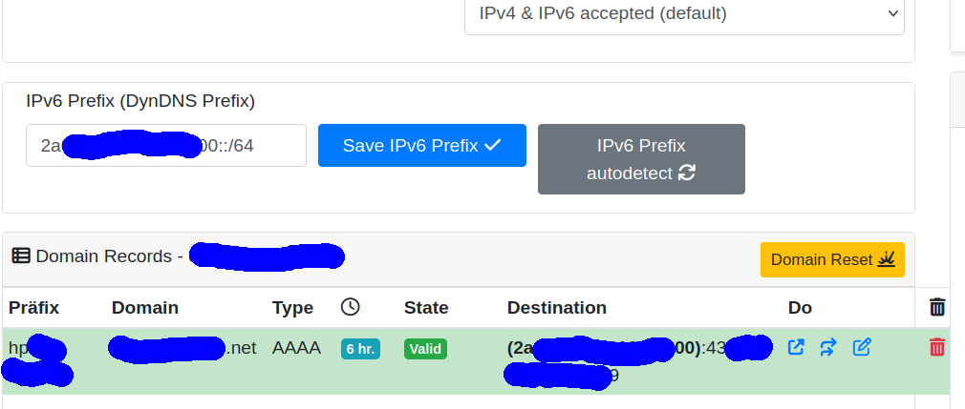Select the Destination column header
Screen dimensions: 965x409
[557, 308]
